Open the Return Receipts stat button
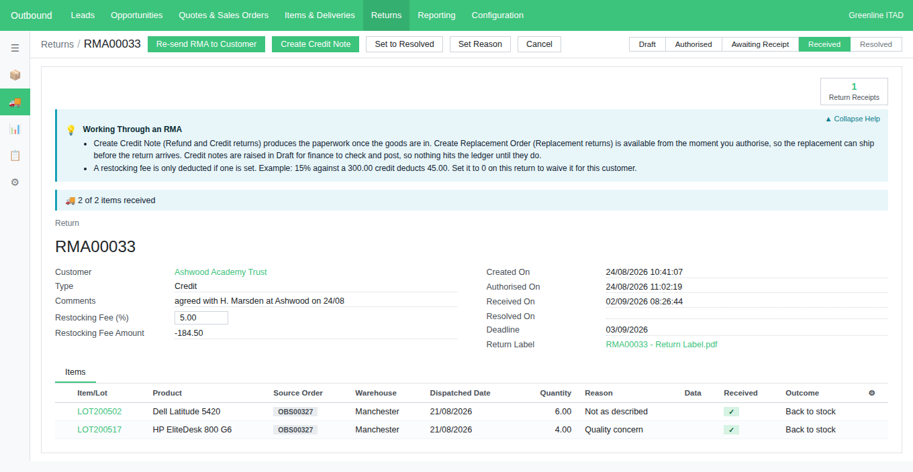The height and width of the screenshot is (472, 913). [854, 91]
